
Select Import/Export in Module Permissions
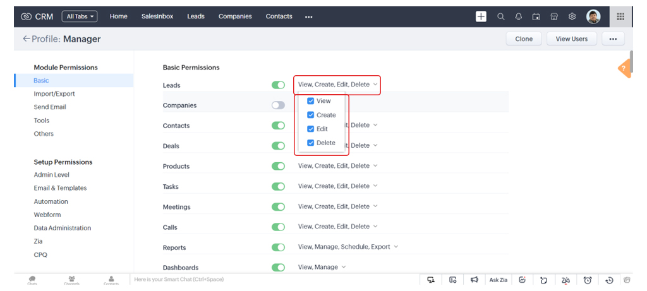(54, 94)
